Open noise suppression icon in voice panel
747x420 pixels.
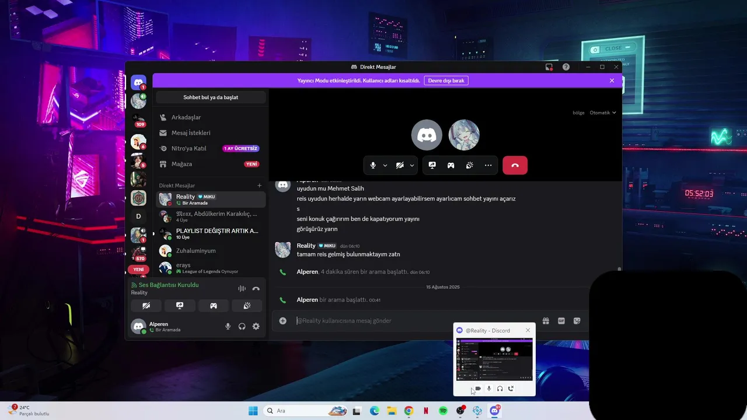coord(242,289)
